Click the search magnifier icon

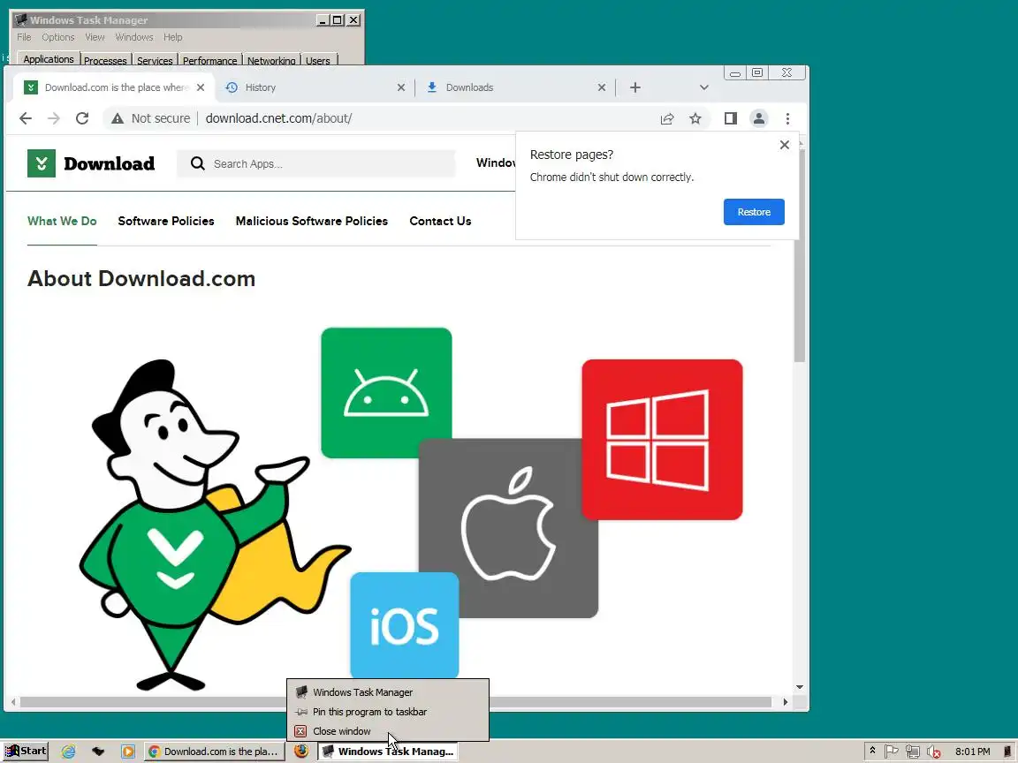[x=197, y=163]
